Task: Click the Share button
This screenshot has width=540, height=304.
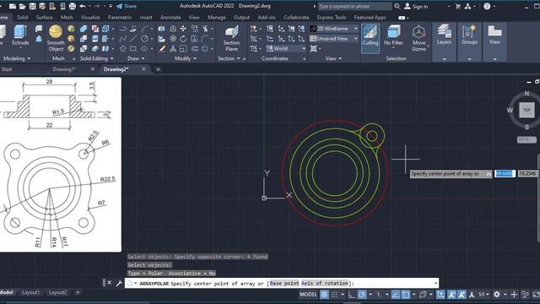Action: [127, 6]
